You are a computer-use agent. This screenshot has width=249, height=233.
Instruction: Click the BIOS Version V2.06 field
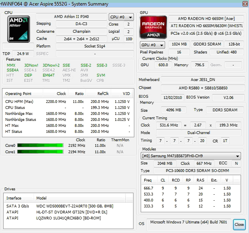pyautogui.click(x=228, y=97)
